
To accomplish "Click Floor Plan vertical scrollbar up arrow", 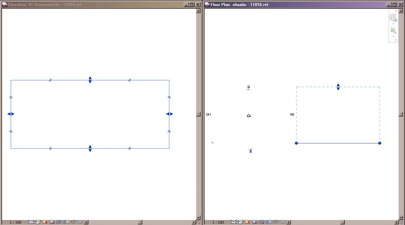I will pos(401,11).
